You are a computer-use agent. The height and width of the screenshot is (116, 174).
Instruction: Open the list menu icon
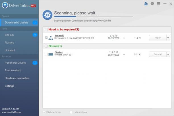pyautogui.click(x=159, y=4)
